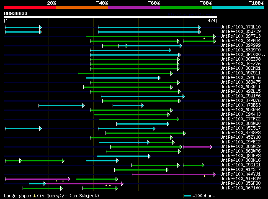Open the UniRef100_Q5W7C9 hit label
268x199 pixels.
[240, 31]
